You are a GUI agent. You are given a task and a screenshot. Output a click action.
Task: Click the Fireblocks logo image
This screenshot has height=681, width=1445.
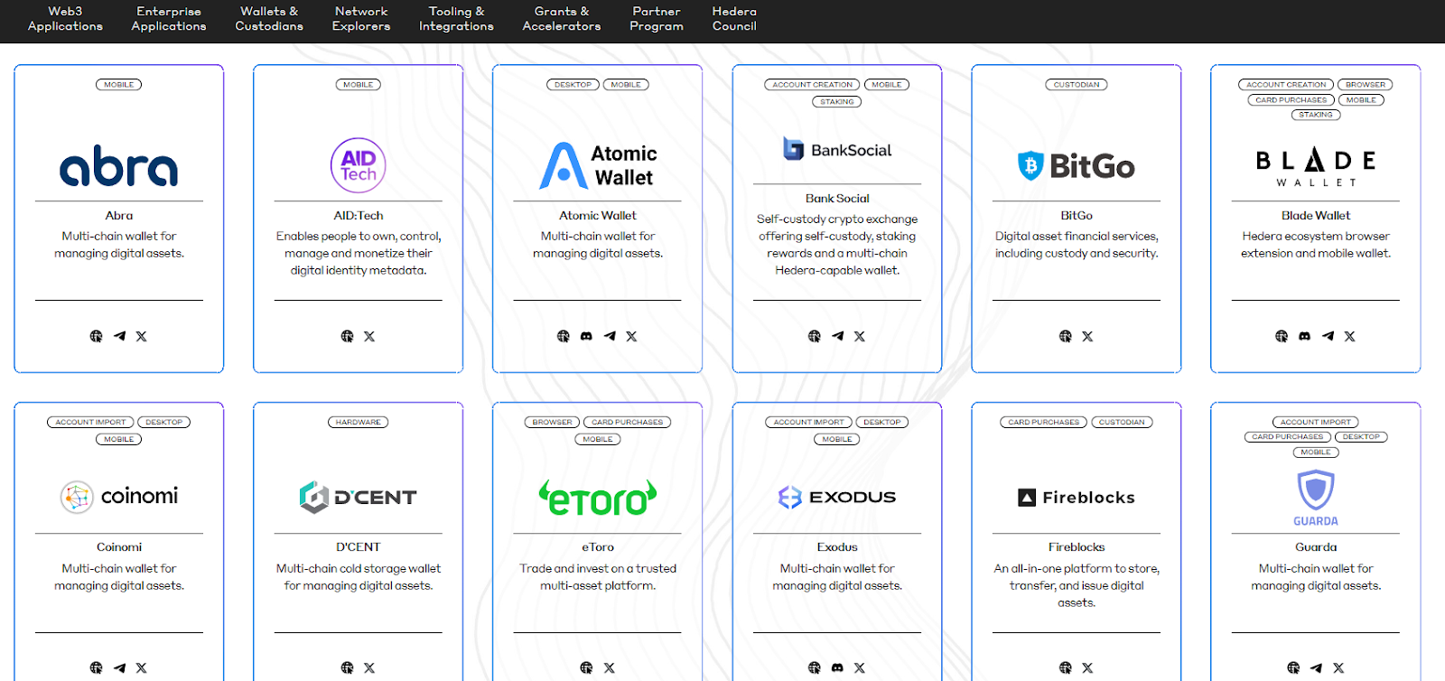tap(1077, 498)
